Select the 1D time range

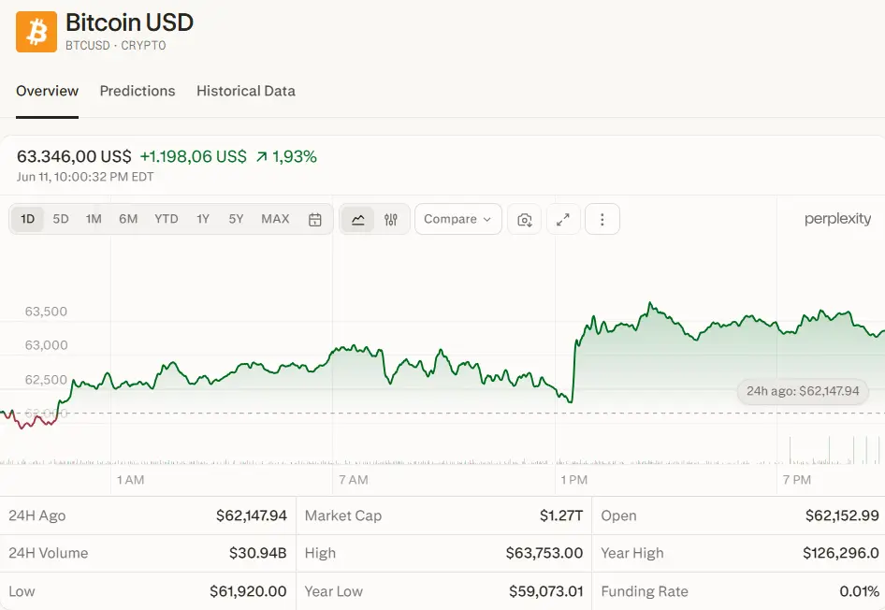coord(28,219)
